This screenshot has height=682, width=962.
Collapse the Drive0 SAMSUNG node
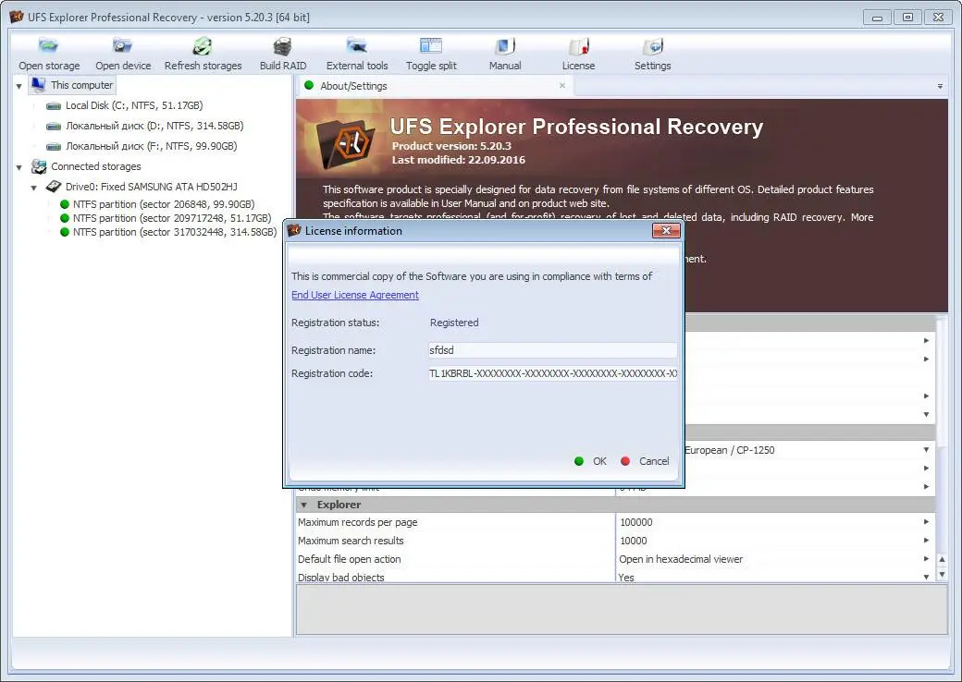point(33,187)
